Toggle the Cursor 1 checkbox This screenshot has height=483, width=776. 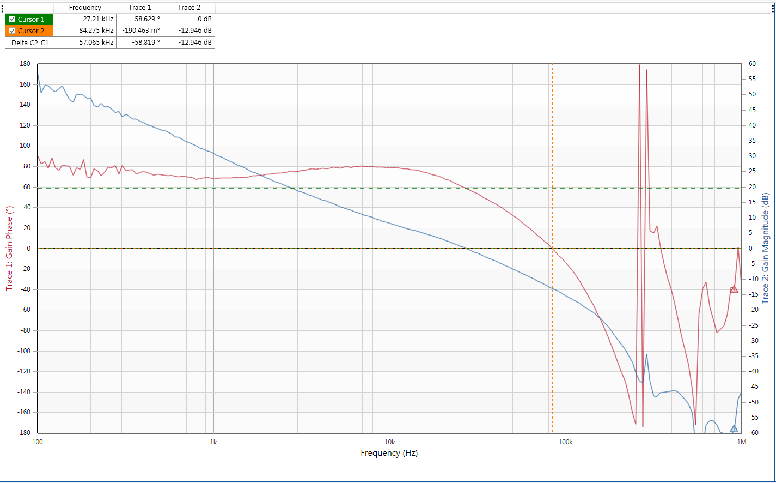coord(12,19)
